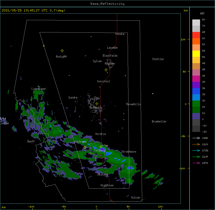Click the HighRiver label

(107, 185)
